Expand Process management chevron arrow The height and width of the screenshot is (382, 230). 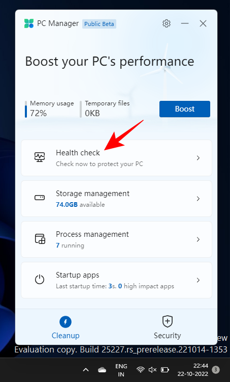[x=198, y=239]
